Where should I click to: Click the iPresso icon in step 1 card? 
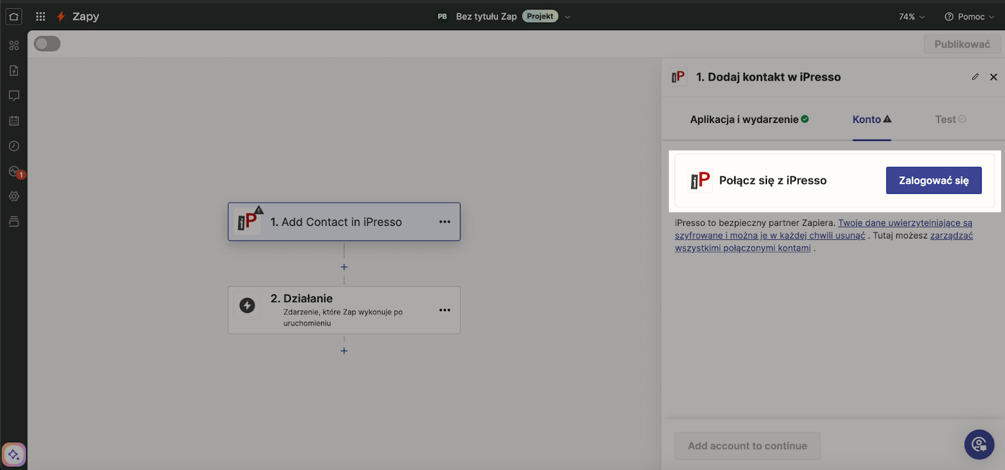click(x=247, y=222)
